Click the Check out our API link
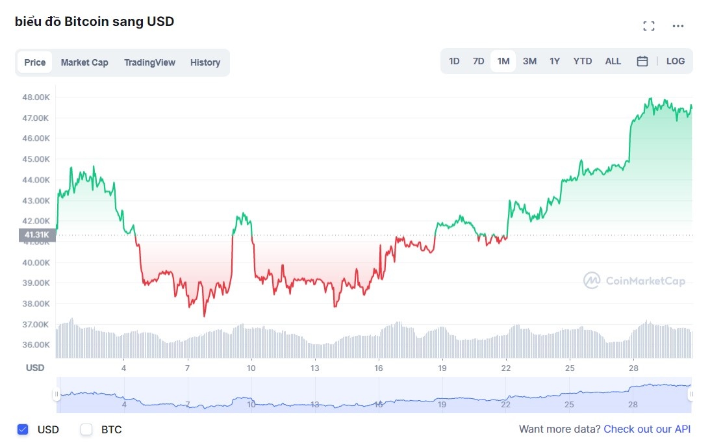 pos(646,429)
